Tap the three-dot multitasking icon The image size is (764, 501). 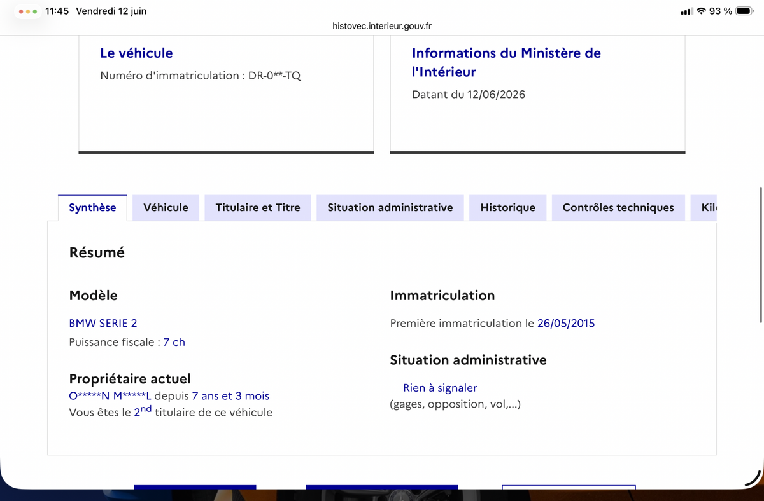pyautogui.click(x=28, y=11)
